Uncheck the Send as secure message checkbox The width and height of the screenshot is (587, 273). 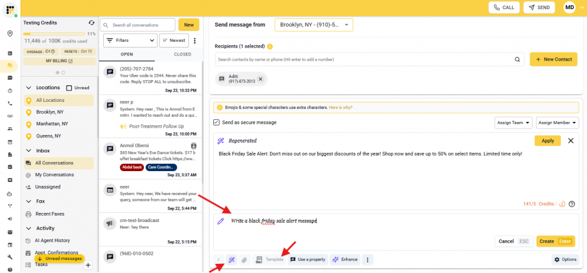coord(216,122)
